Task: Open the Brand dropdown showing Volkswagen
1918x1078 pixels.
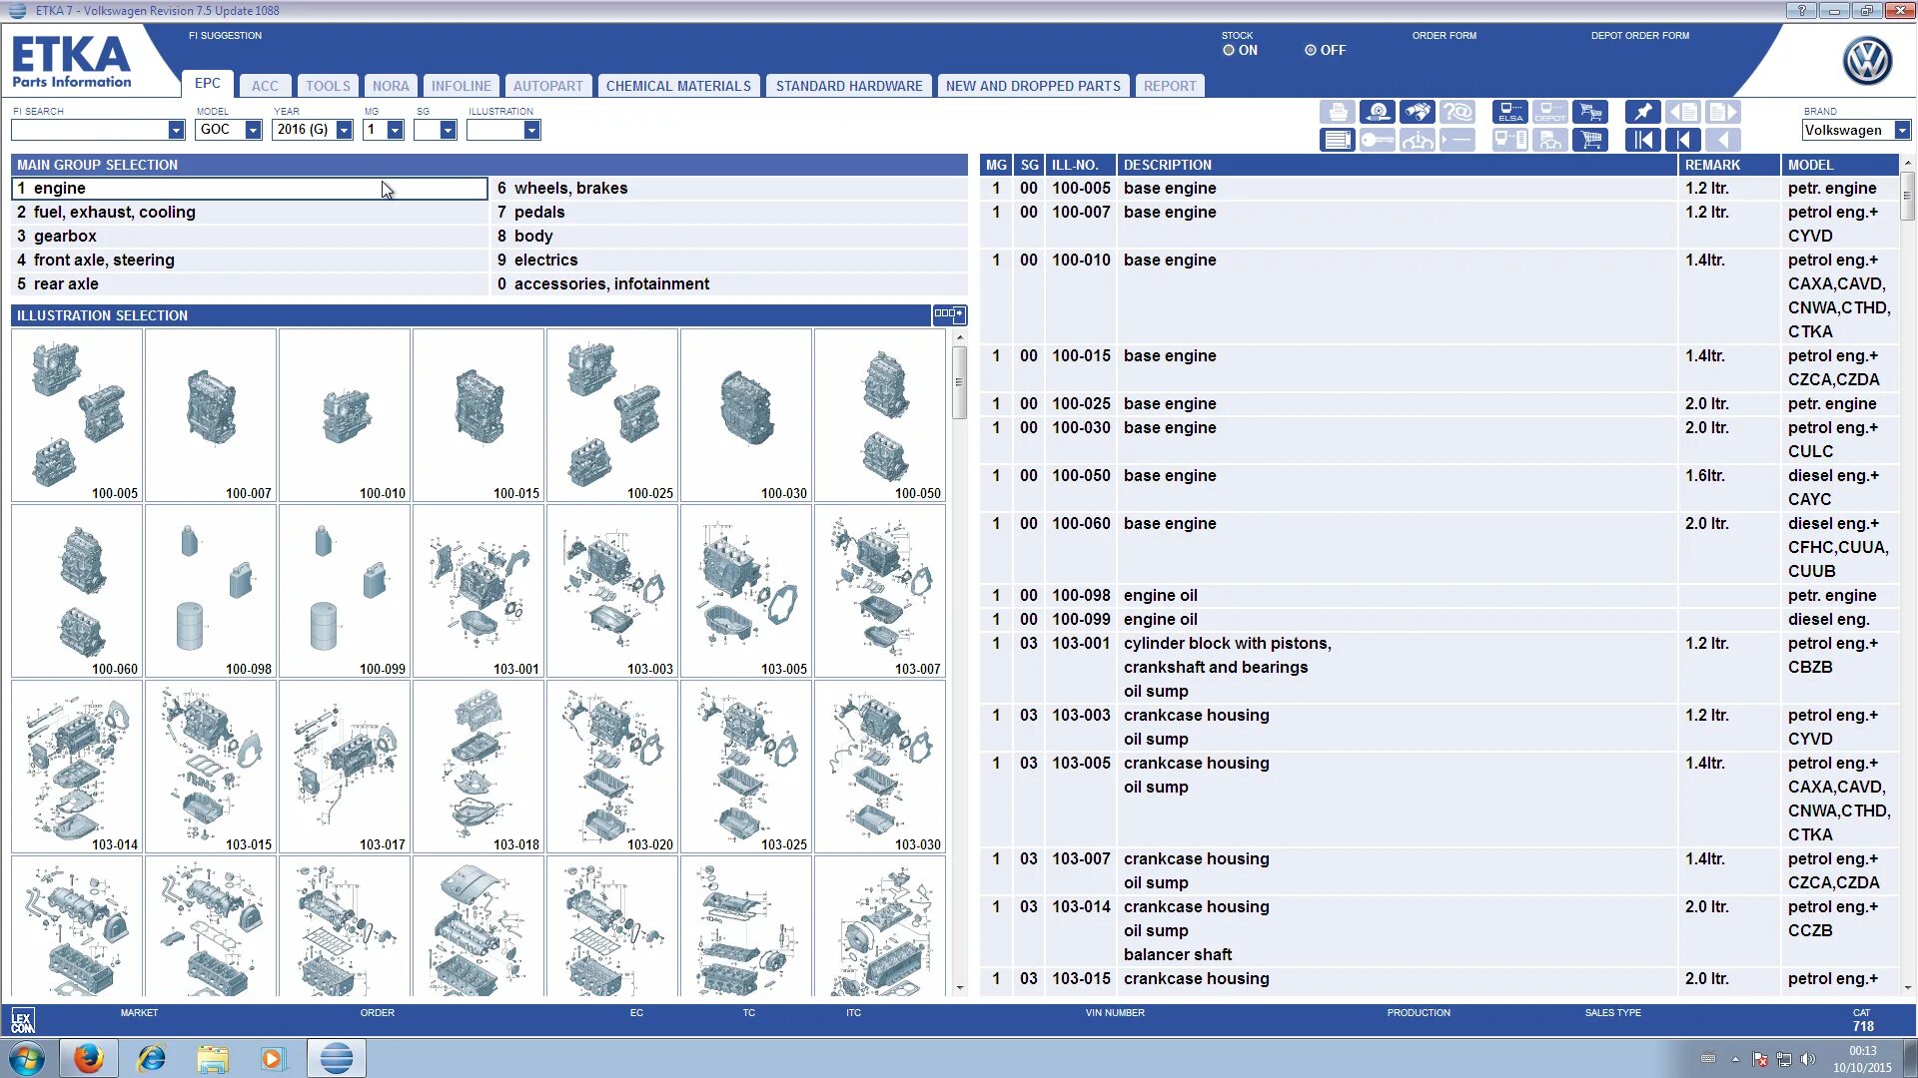Action: 1902,130
